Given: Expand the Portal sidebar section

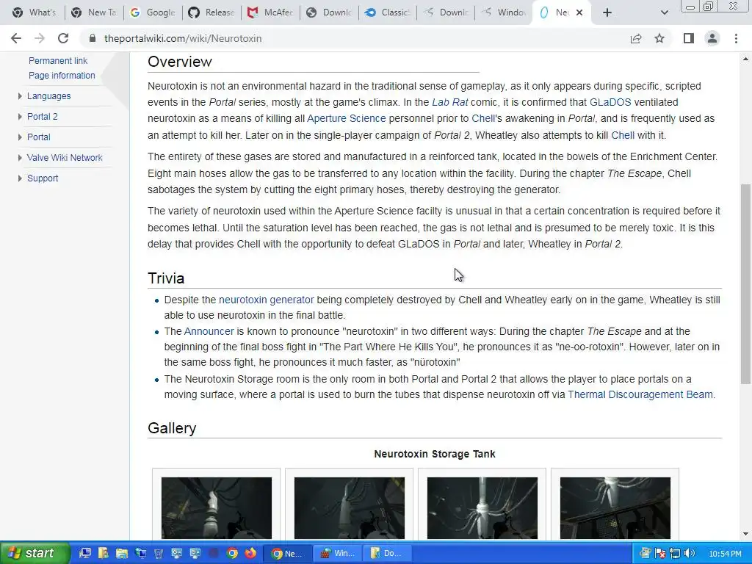Looking at the screenshot, I should point(20,137).
